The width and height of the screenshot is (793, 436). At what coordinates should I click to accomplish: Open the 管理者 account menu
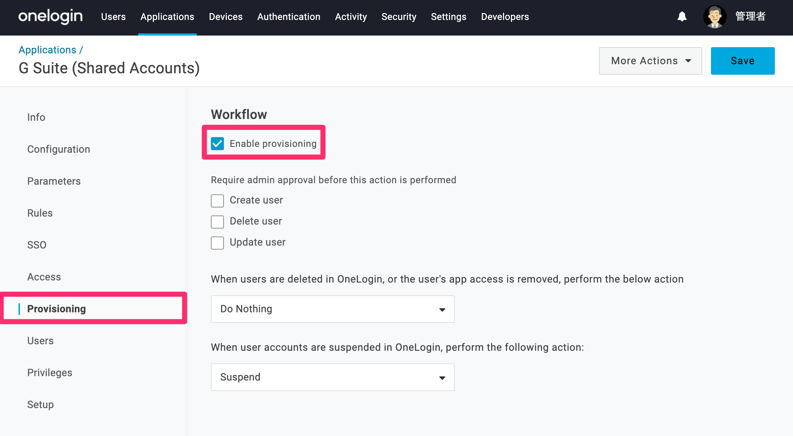click(751, 17)
